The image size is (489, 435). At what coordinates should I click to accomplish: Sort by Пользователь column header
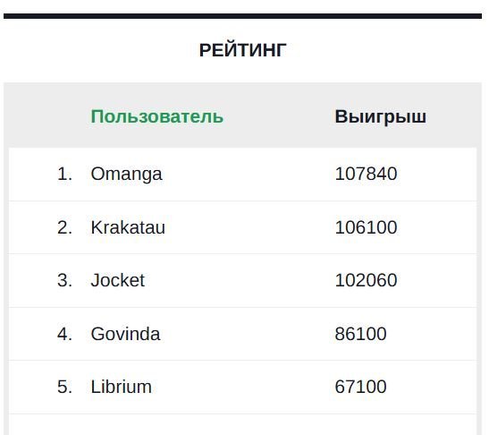point(156,116)
